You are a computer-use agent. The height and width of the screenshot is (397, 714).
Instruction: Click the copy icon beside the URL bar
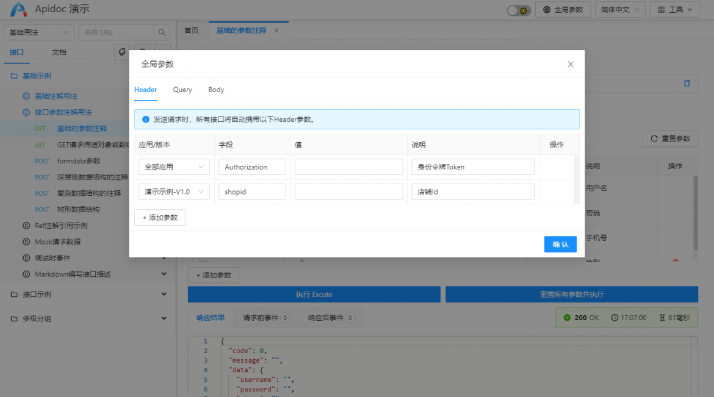[x=687, y=84]
